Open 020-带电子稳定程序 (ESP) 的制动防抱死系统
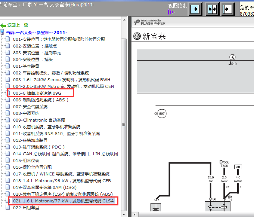Image resolution: width=254 pixels, height=217 pixels. point(63,194)
